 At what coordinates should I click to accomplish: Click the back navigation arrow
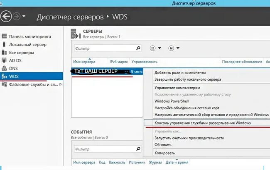point(6,17)
